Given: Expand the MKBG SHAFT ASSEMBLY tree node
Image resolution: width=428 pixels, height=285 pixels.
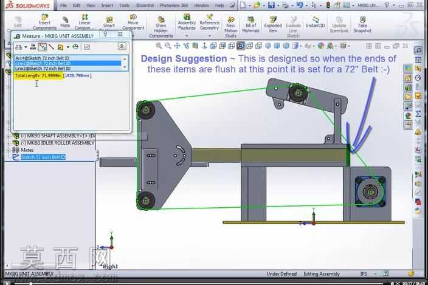Looking at the screenshot, I should click(x=9, y=136).
